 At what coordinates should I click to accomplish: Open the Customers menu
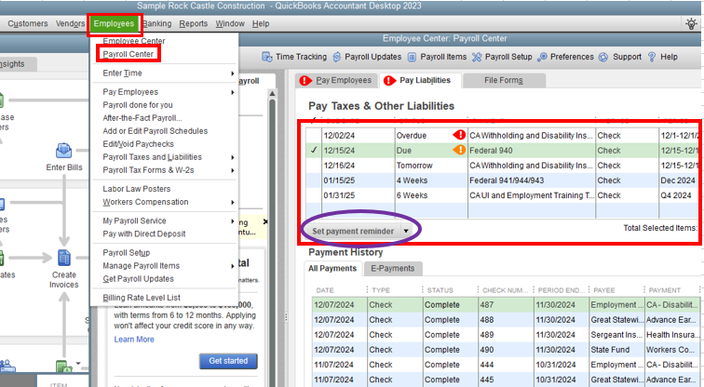pyautogui.click(x=28, y=24)
